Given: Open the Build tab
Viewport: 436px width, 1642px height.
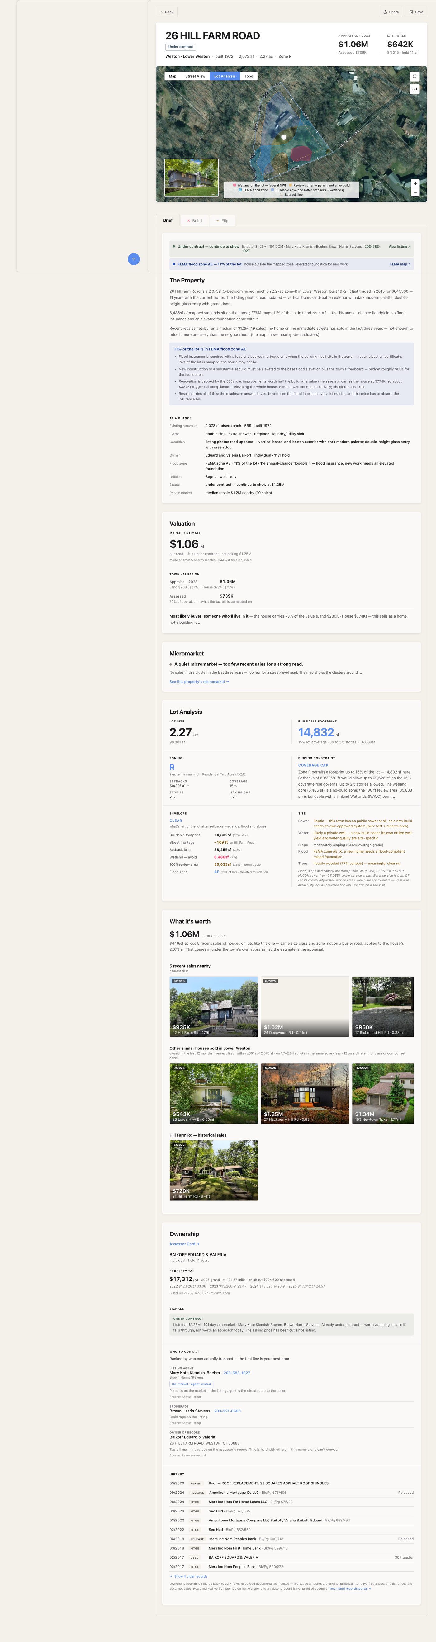Looking at the screenshot, I should pyautogui.click(x=194, y=220).
